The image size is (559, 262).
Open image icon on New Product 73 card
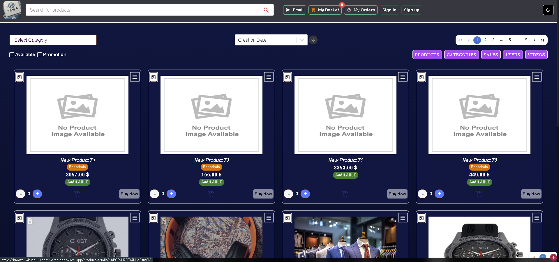(x=154, y=77)
